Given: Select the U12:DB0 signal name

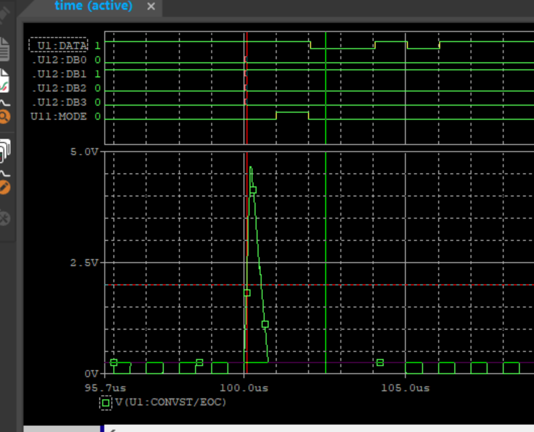Looking at the screenshot, I should click(x=61, y=60).
